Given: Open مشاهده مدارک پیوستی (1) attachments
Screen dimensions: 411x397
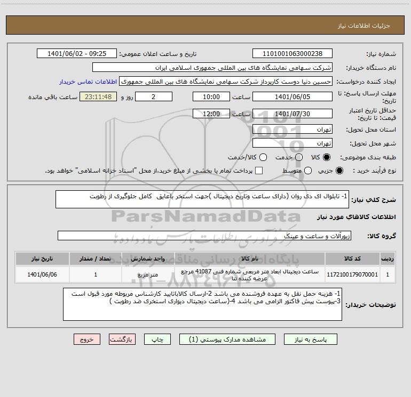Looking at the screenshot, I should (x=227, y=339).
